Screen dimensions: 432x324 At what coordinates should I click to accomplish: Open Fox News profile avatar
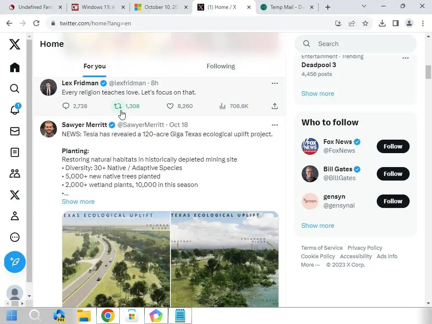[x=310, y=146]
